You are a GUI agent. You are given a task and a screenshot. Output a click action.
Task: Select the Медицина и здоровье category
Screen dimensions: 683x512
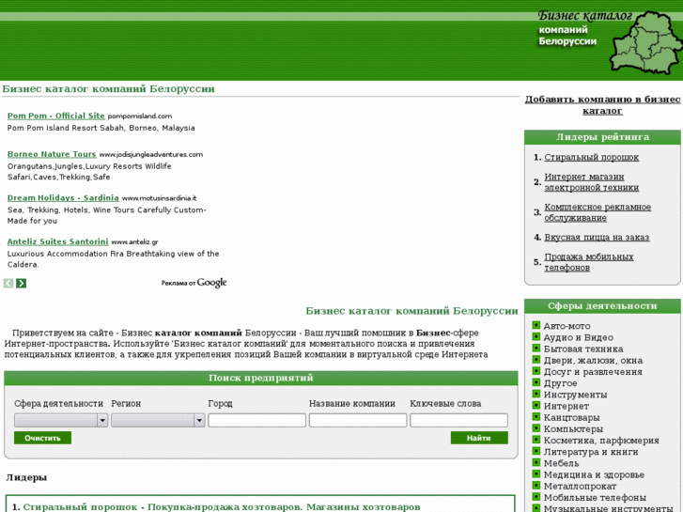pyautogui.click(x=594, y=475)
